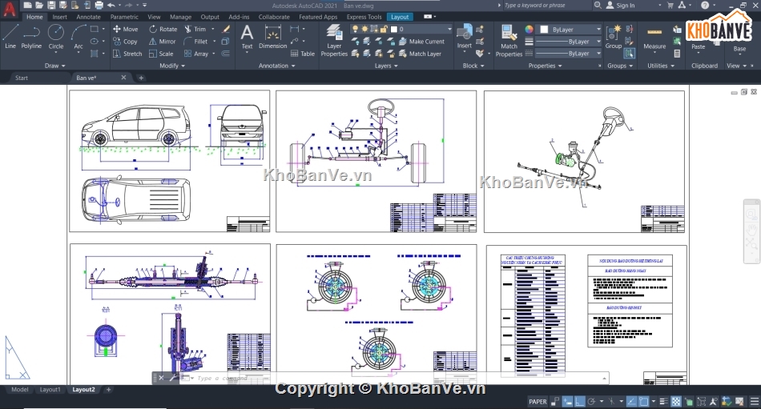
Task: Switch to the Layout1 tab
Action: click(x=50, y=390)
